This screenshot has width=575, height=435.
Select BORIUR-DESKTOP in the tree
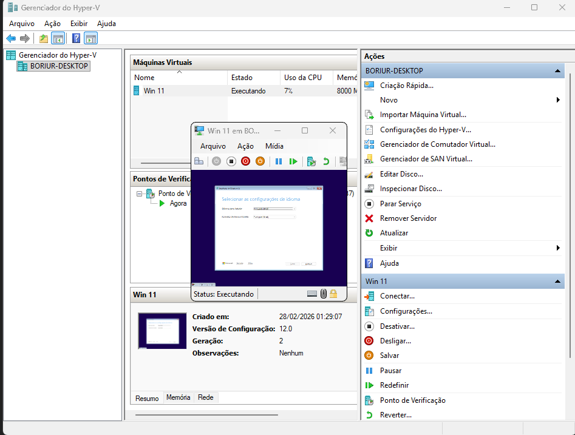click(53, 66)
